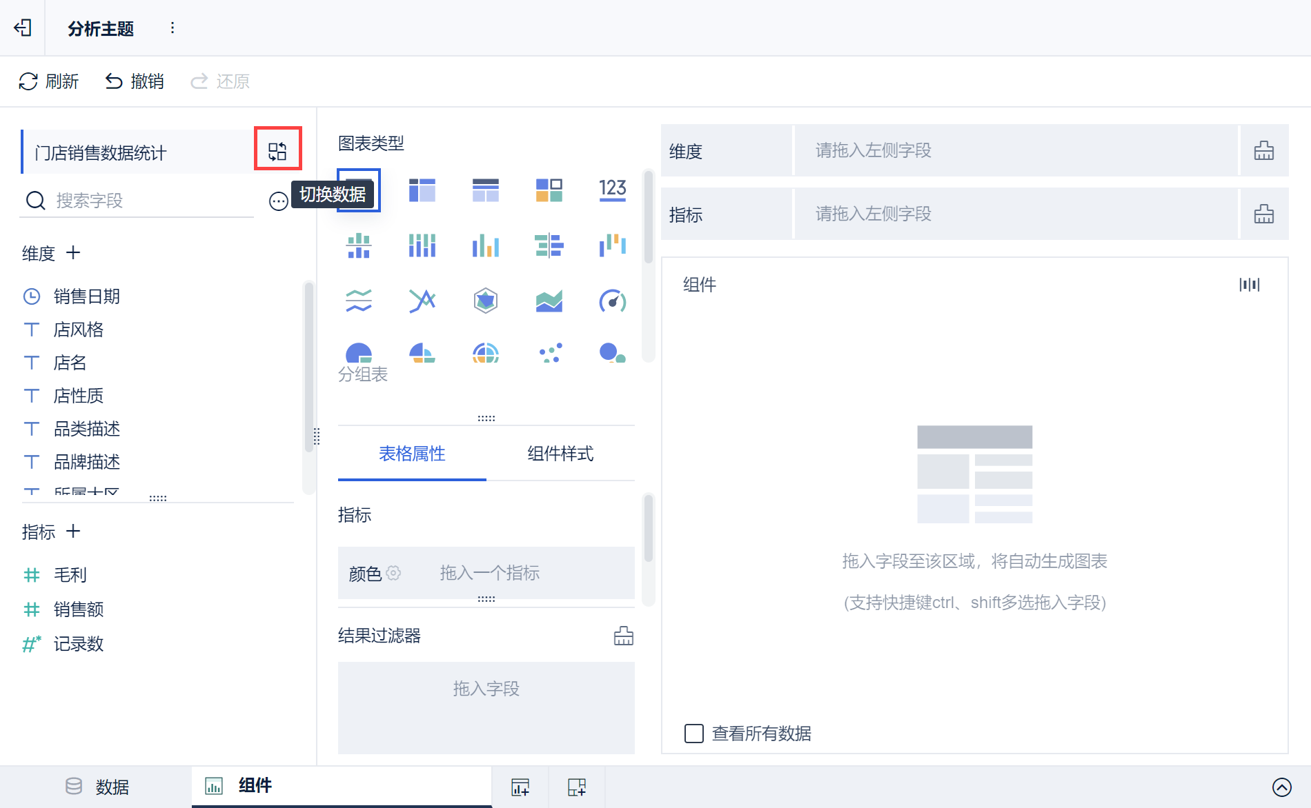The width and height of the screenshot is (1311, 808).
Task: Click the bar icon beside 组件 title
Action: coord(1250,285)
